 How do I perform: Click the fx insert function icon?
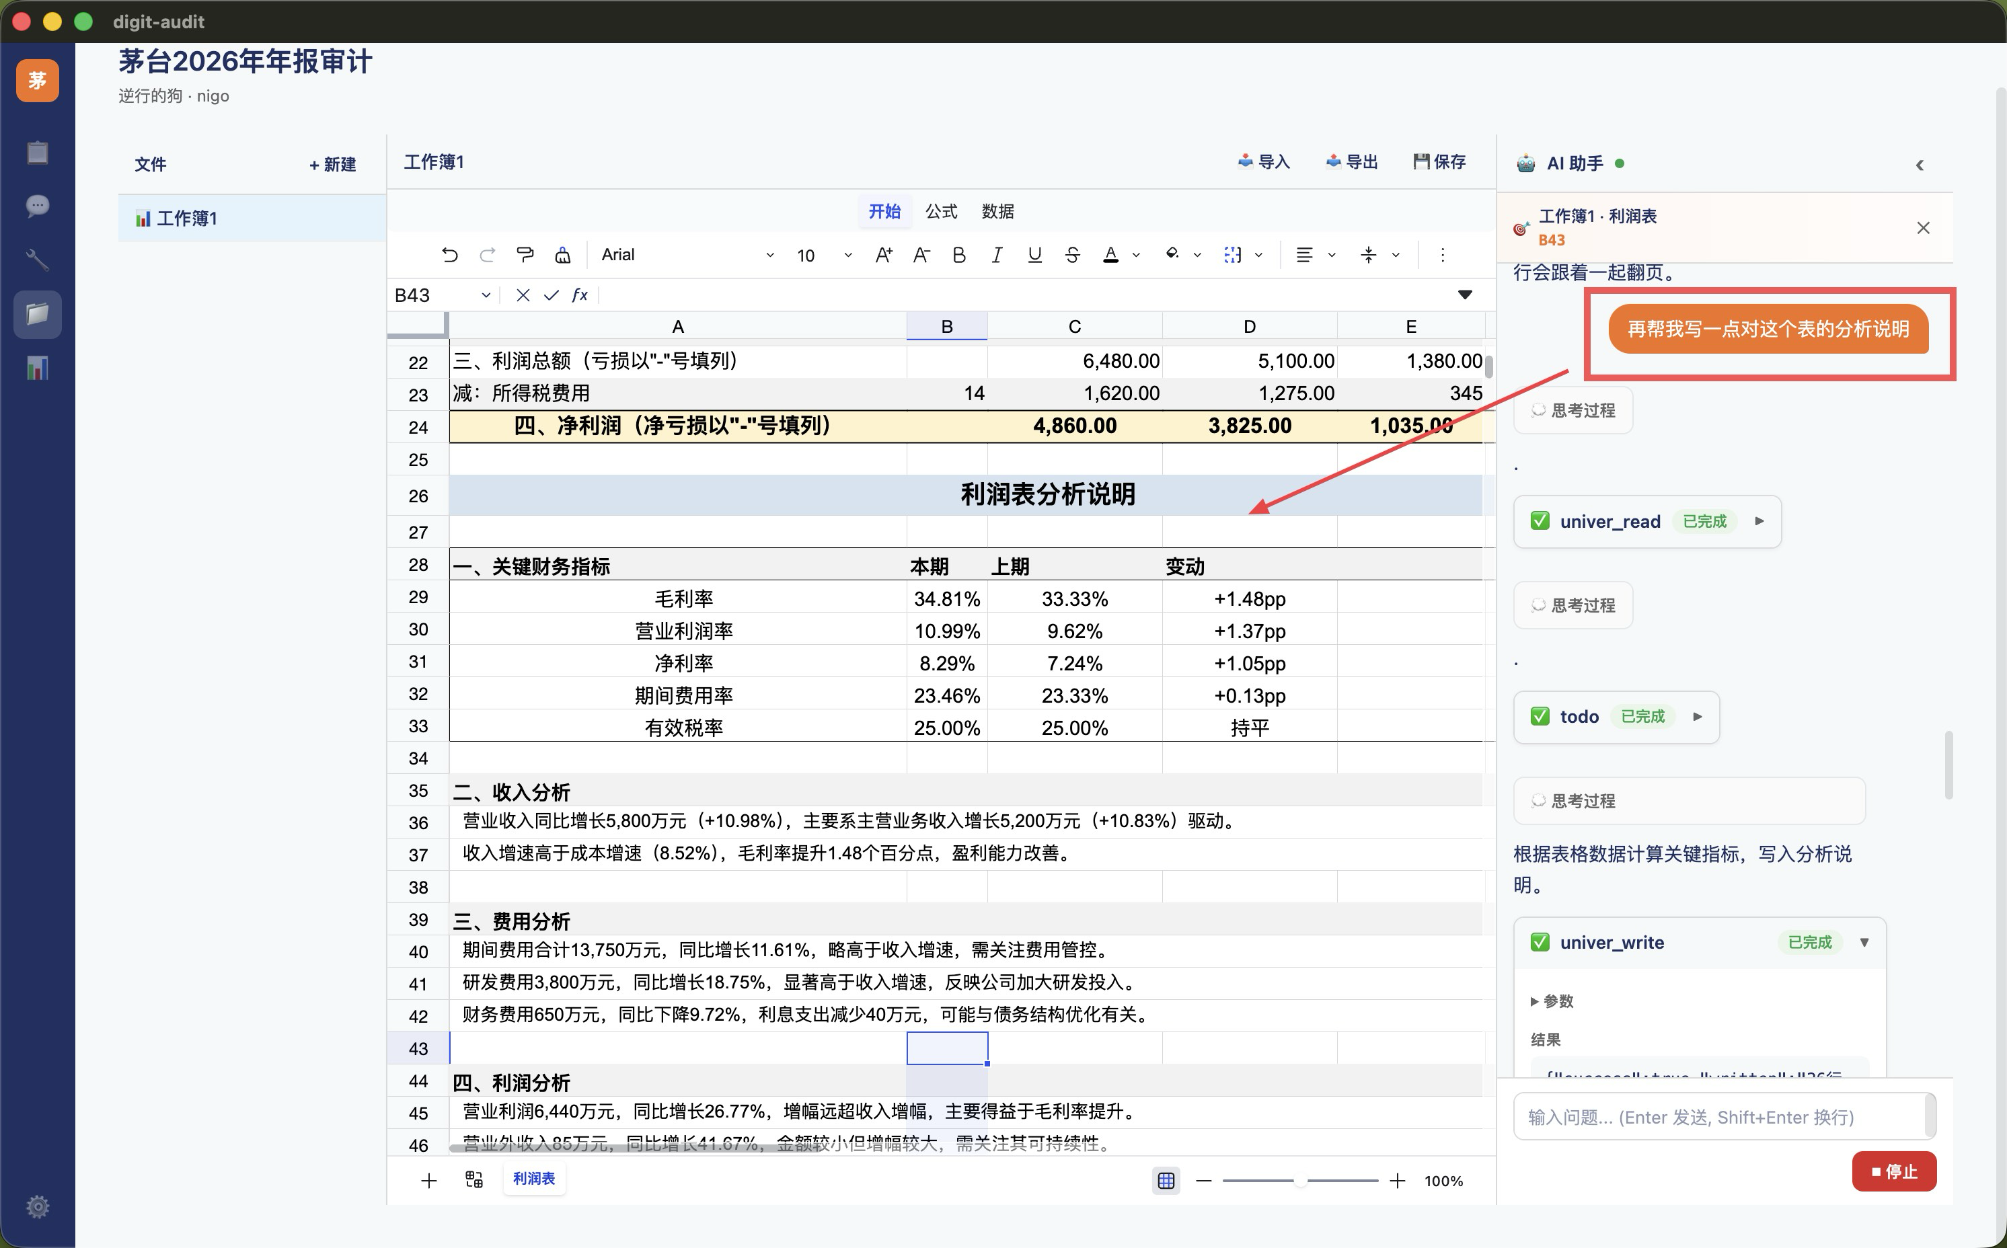580,295
